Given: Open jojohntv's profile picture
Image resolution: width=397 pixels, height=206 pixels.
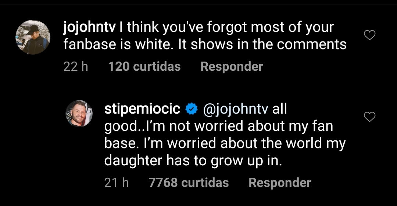Looking at the screenshot, I should click(33, 37).
